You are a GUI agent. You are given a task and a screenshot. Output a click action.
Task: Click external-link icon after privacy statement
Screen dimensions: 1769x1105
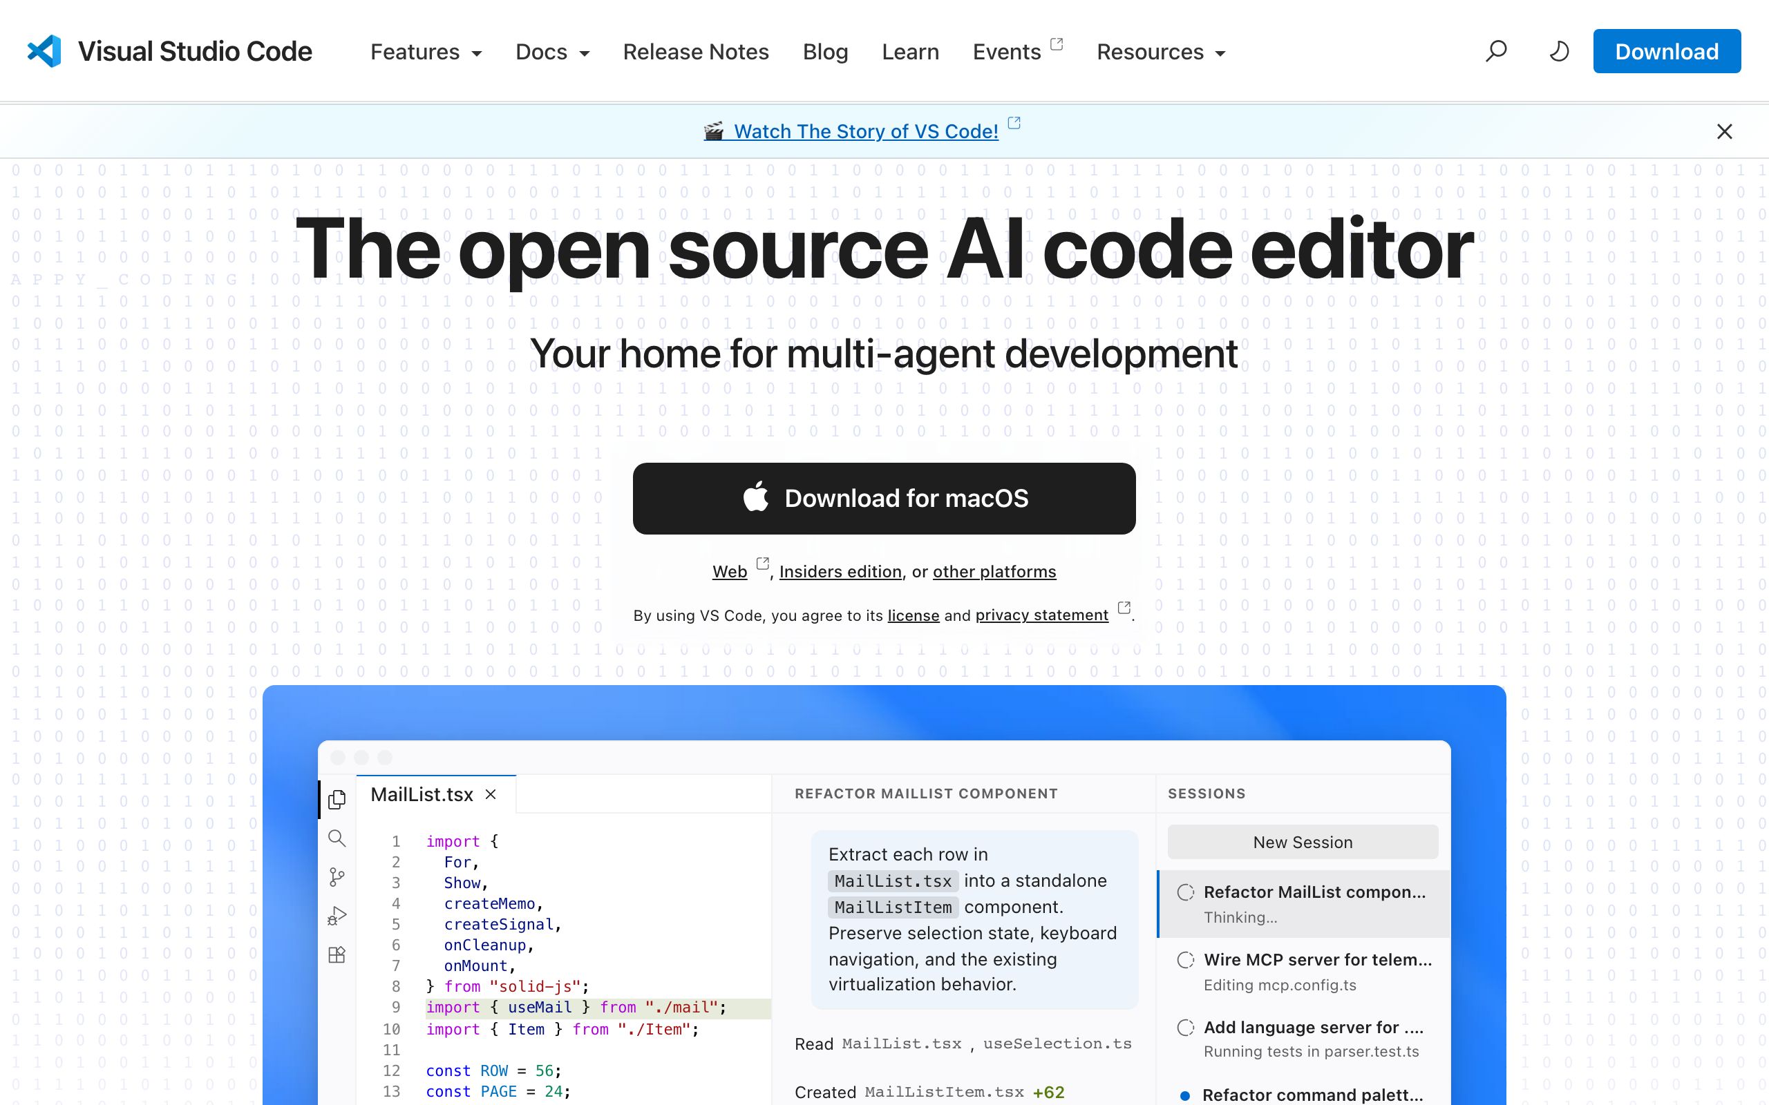click(1124, 607)
